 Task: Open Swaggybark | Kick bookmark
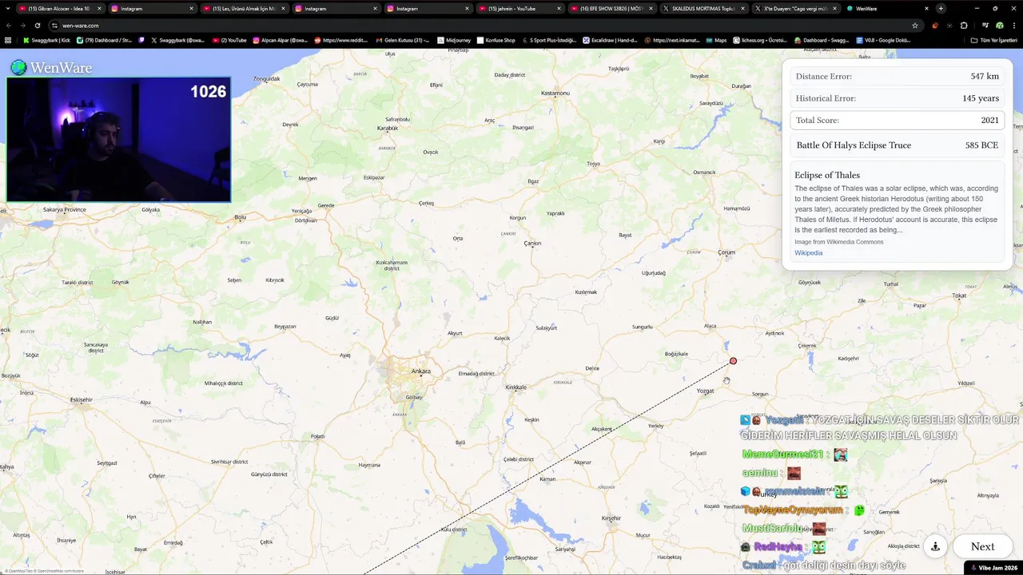(46, 40)
